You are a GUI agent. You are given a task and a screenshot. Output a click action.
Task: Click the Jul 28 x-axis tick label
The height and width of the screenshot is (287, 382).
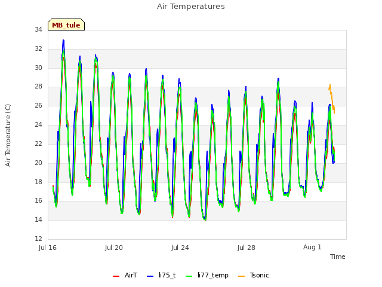click(247, 248)
